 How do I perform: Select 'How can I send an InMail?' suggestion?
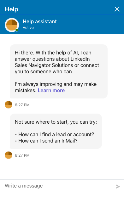coord(48,141)
